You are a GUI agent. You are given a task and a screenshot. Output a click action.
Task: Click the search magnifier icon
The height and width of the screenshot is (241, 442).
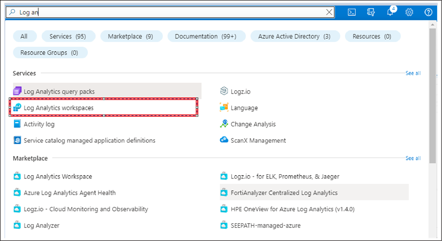[x=12, y=12]
